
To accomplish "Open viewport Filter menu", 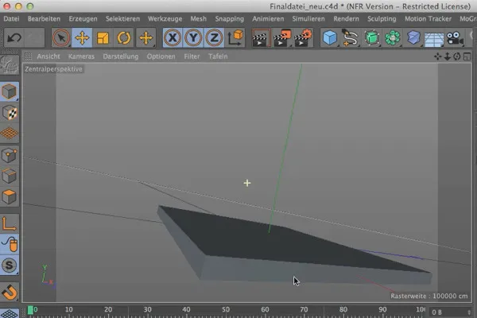I will [192, 56].
